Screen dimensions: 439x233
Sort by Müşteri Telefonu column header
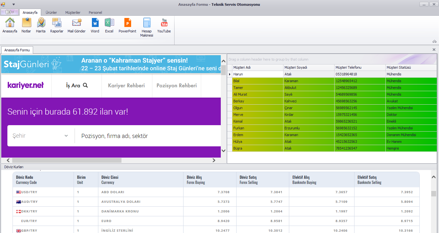tap(360, 67)
